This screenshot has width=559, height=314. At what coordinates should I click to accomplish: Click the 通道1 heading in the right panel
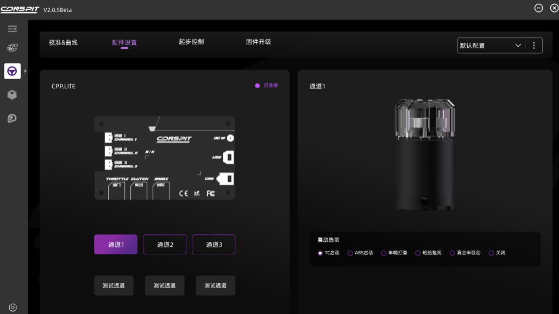pos(317,86)
